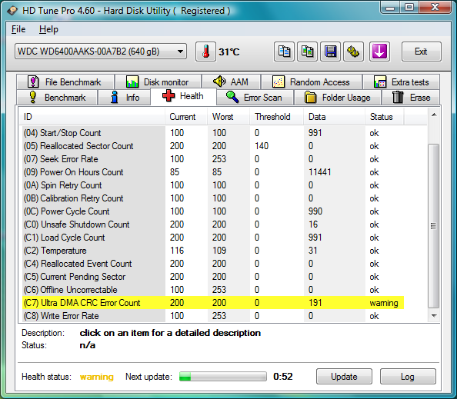Click the Next update progress bar
457x399 pixels.
coord(222,376)
